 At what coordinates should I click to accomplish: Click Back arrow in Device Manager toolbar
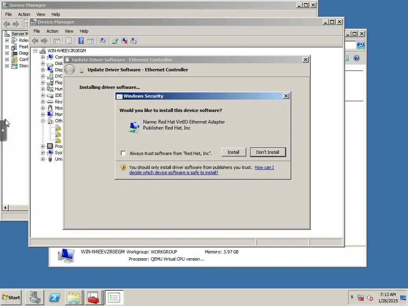tap(35, 41)
